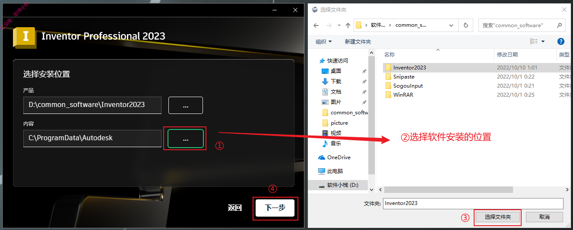The width and height of the screenshot is (573, 230).
Task: Open help with the question mark icon
Action: click(x=561, y=41)
